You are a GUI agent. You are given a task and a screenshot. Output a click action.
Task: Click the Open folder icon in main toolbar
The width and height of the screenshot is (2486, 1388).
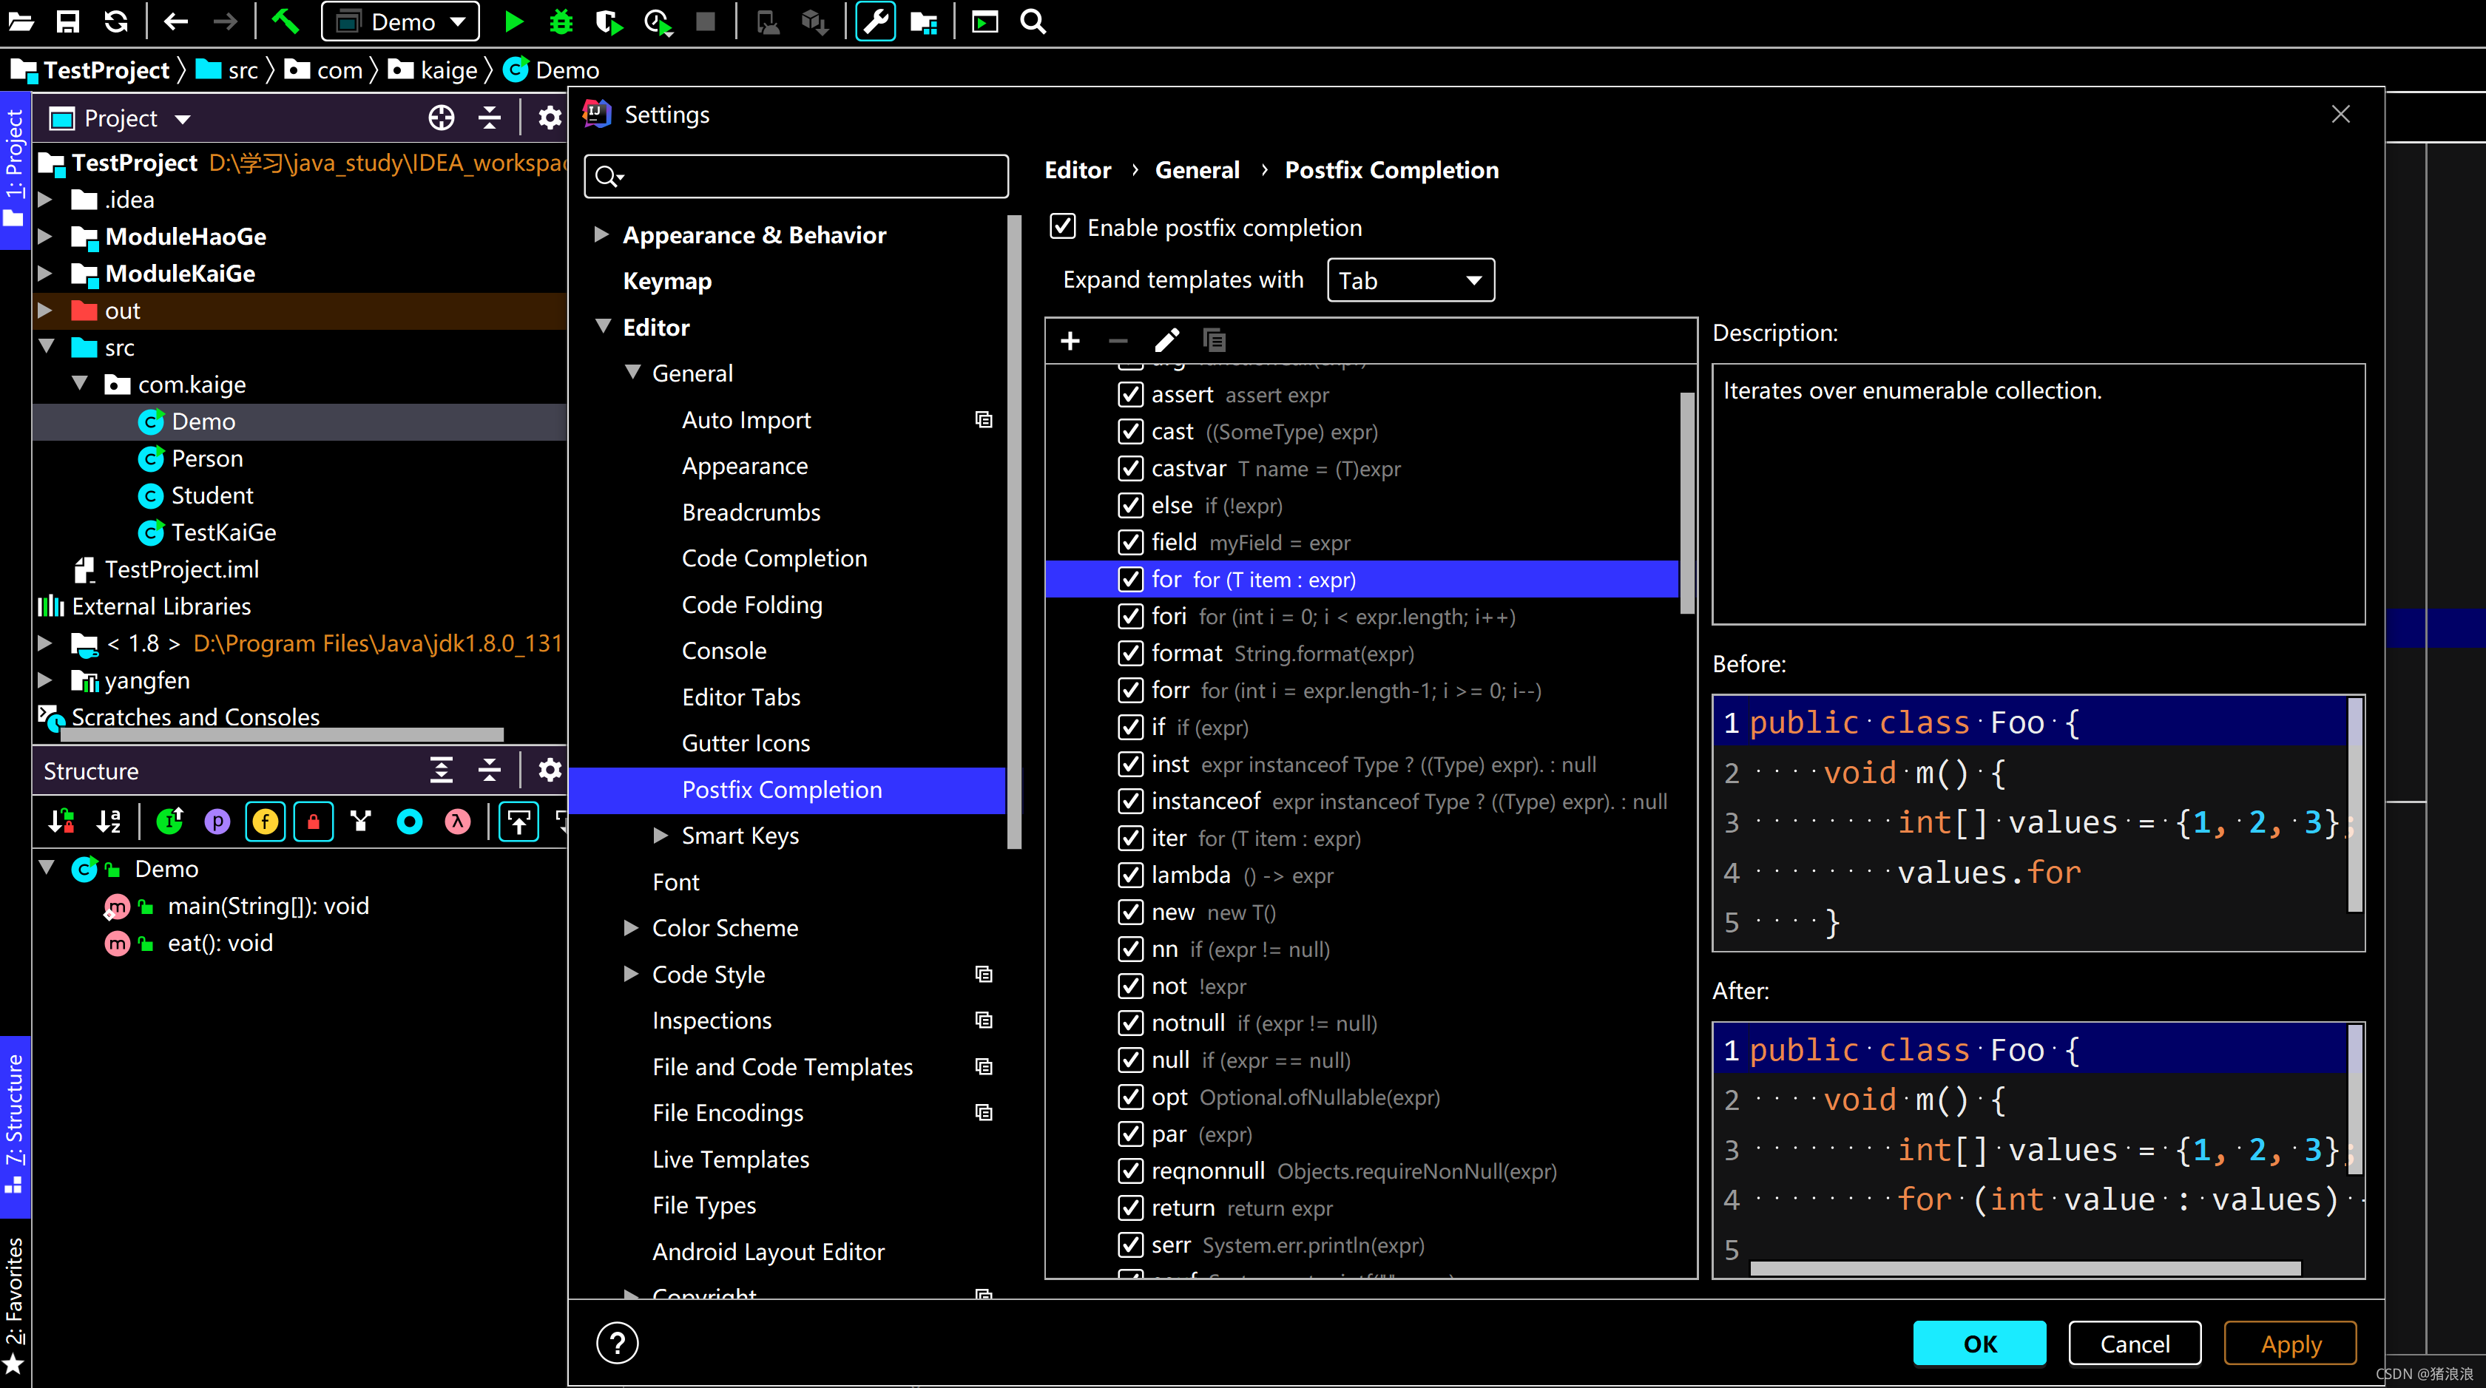click(20, 21)
